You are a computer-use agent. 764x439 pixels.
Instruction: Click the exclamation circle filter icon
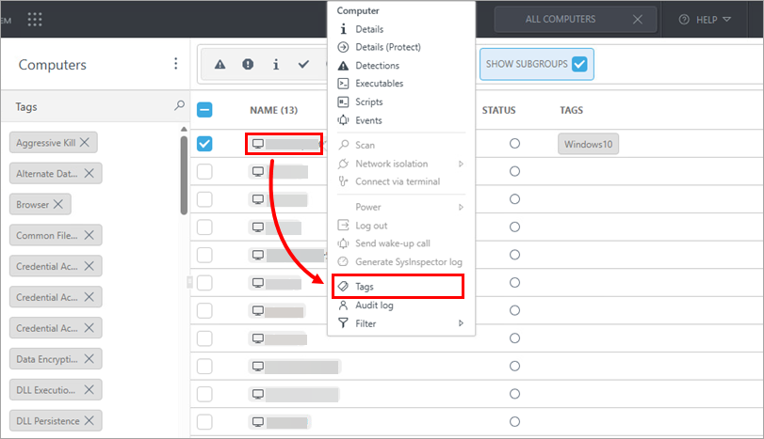[248, 65]
